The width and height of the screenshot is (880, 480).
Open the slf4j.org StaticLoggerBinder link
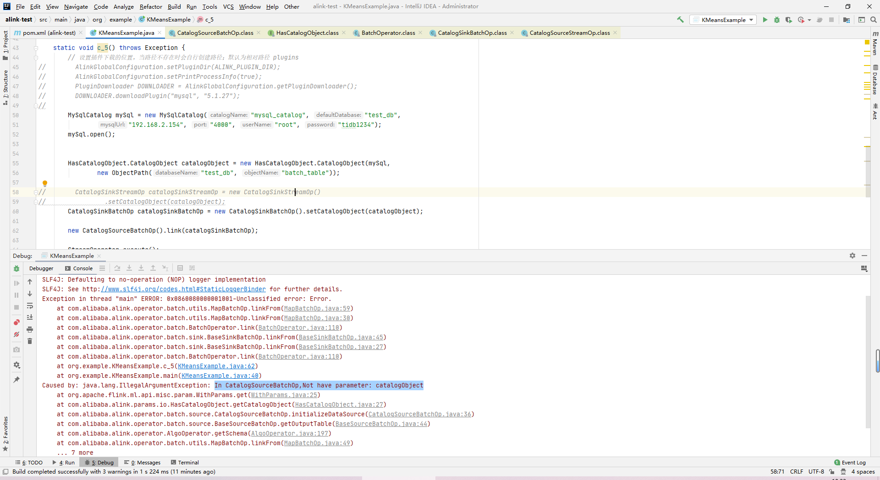(x=183, y=289)
